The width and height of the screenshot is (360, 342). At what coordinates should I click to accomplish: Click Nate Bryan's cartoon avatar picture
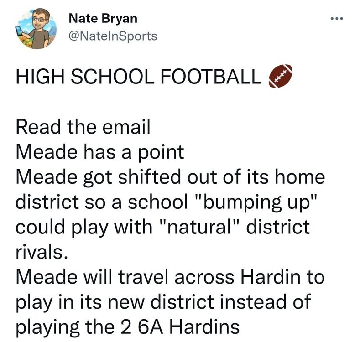(37, 28)
